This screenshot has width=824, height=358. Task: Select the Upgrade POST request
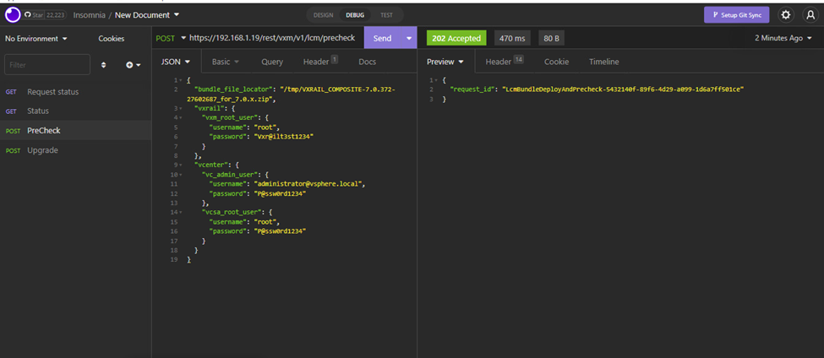(42, 150)
